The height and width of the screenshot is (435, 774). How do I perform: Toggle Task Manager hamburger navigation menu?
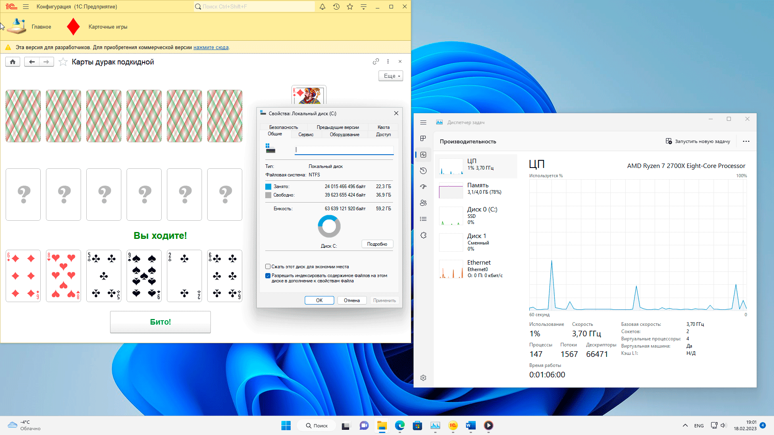coord(423,122)
